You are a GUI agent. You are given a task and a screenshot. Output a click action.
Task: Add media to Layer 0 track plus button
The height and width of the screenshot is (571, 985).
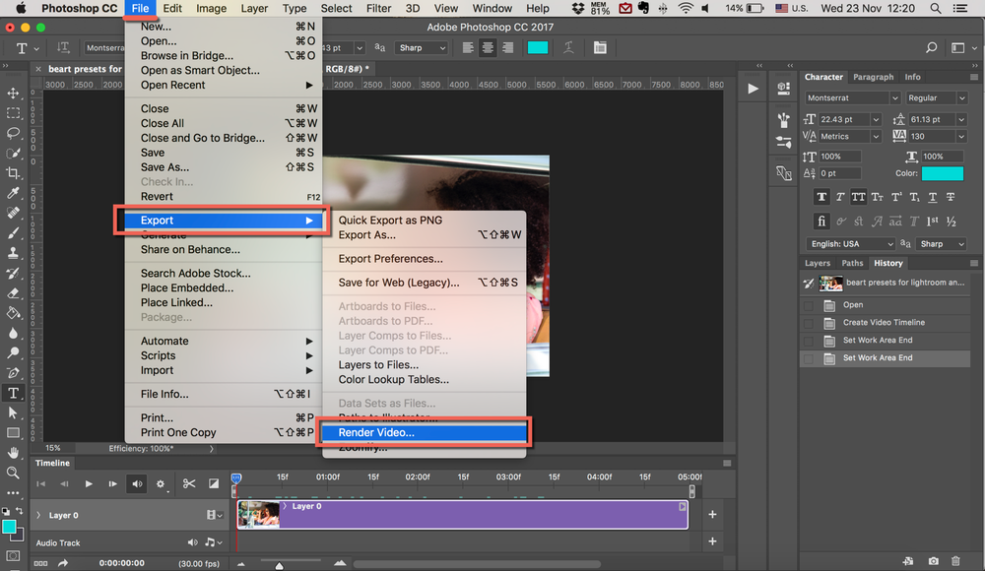point(712,515)
